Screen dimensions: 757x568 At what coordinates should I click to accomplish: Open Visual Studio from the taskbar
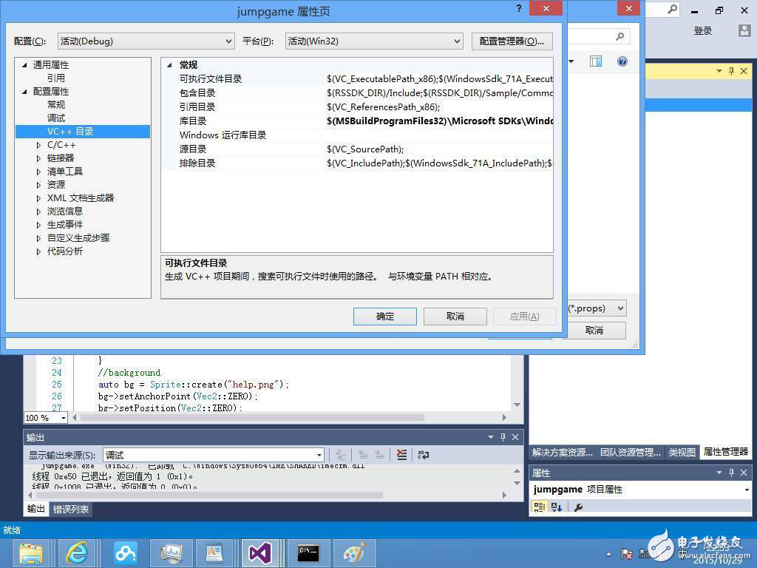click(x=260, y=552)
